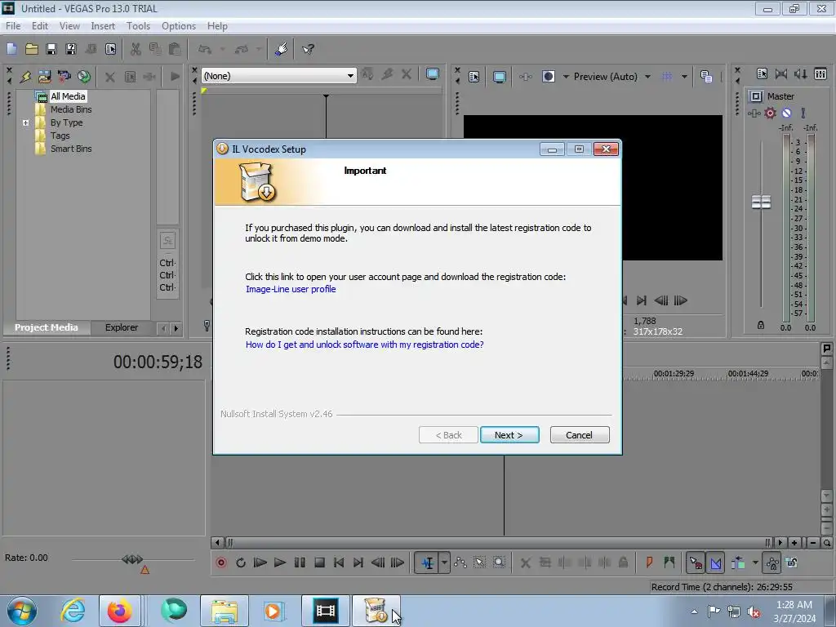Click the Insert Region green flags icon
The width and height of the screenshot is (836, 627).
coord(669,563)
